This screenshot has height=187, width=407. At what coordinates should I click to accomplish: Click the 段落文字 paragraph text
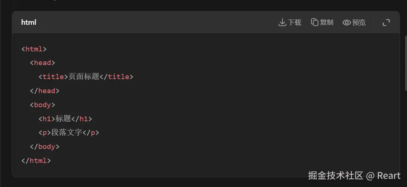click(x=66, y=132)
